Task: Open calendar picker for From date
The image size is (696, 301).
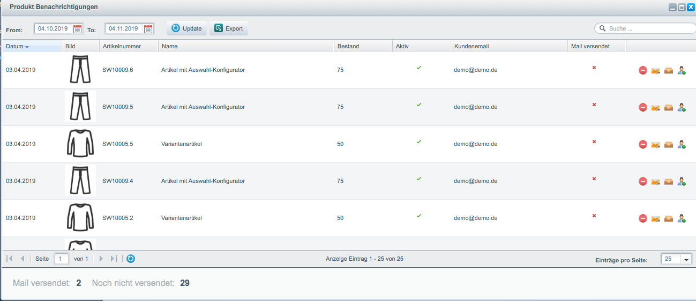Action: (x=78, y=29)
